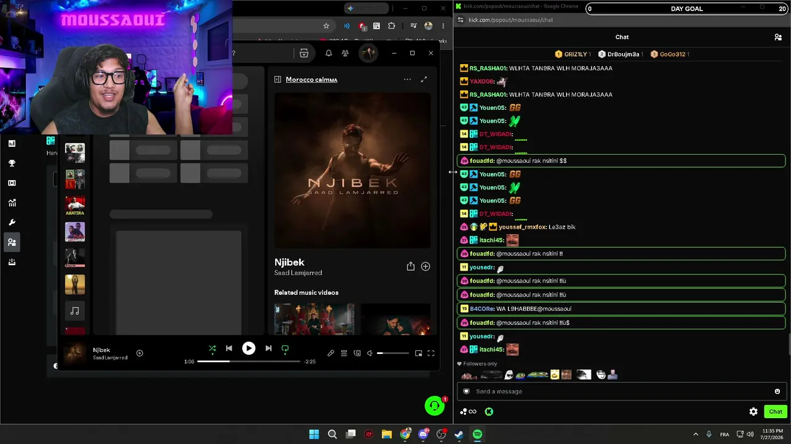Viewport: 791px width, 444px height.
Task: Open the lyrics microphone icon
Action: pyautogui.click(x=331, y=353)
